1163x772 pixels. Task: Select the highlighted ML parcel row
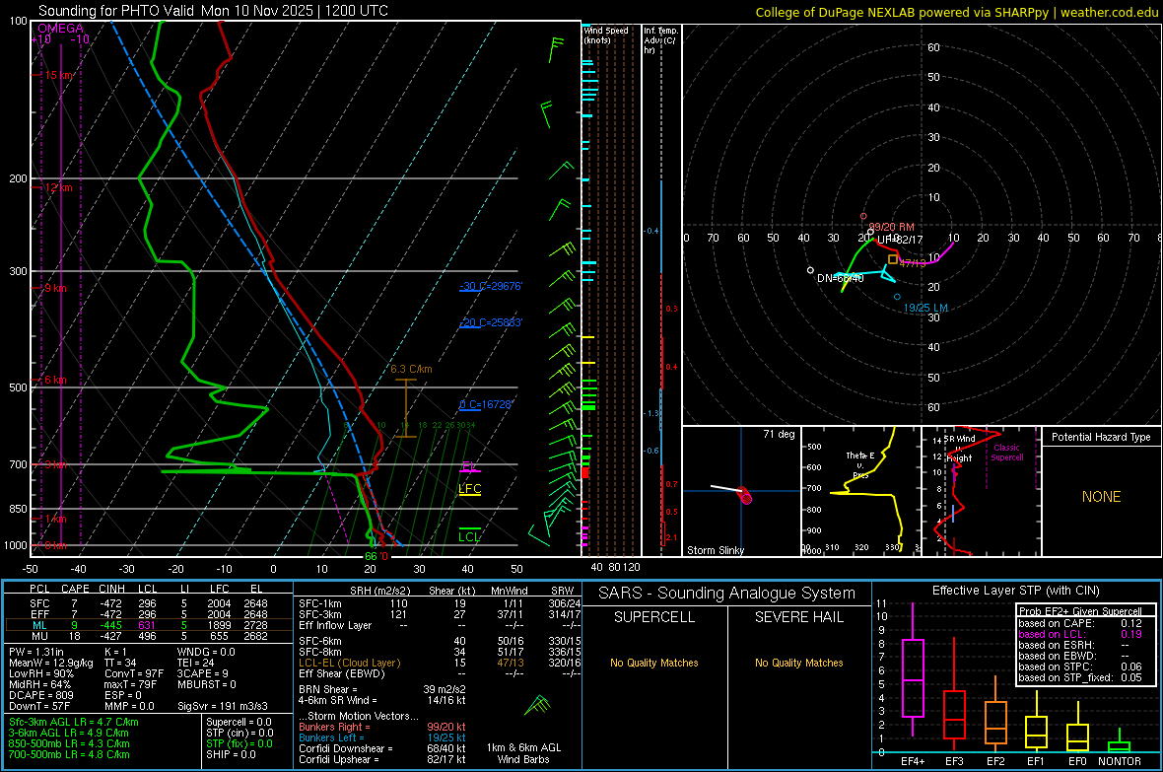tap(149, 625)
